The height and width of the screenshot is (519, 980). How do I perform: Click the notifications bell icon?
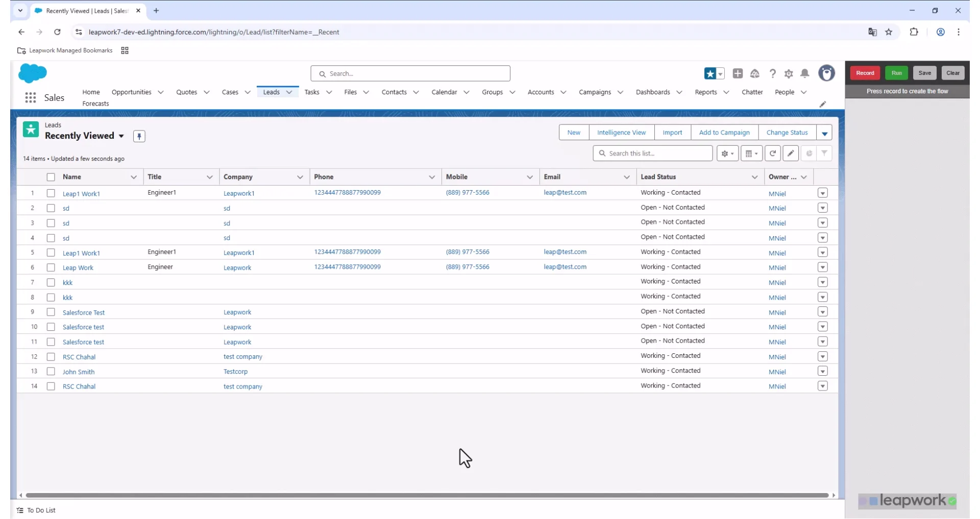pyautogui.click(x=804, y=73)
